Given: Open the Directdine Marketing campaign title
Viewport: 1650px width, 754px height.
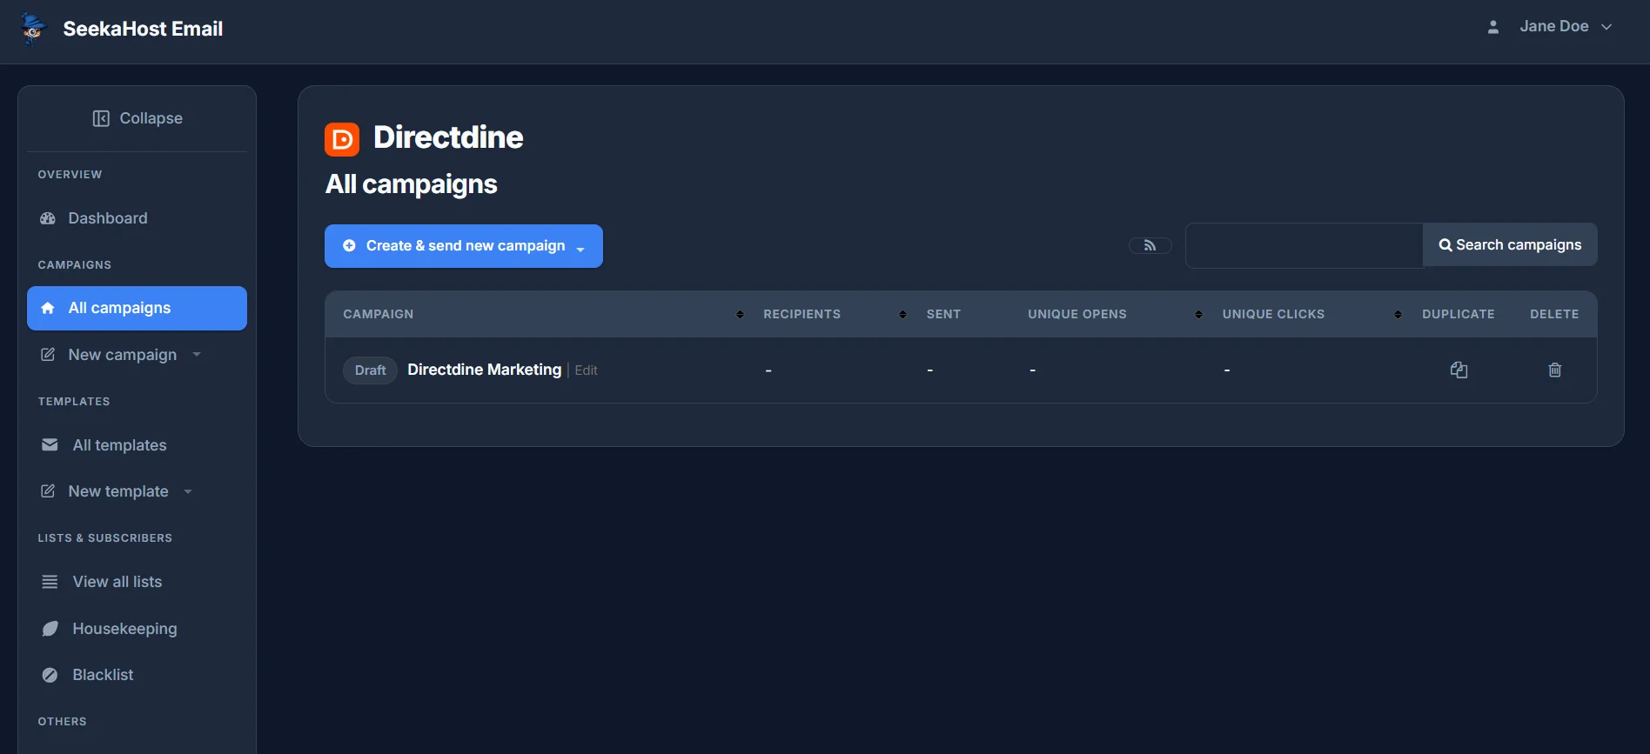Looking at the screenshot, I should (x=485, y=370).
